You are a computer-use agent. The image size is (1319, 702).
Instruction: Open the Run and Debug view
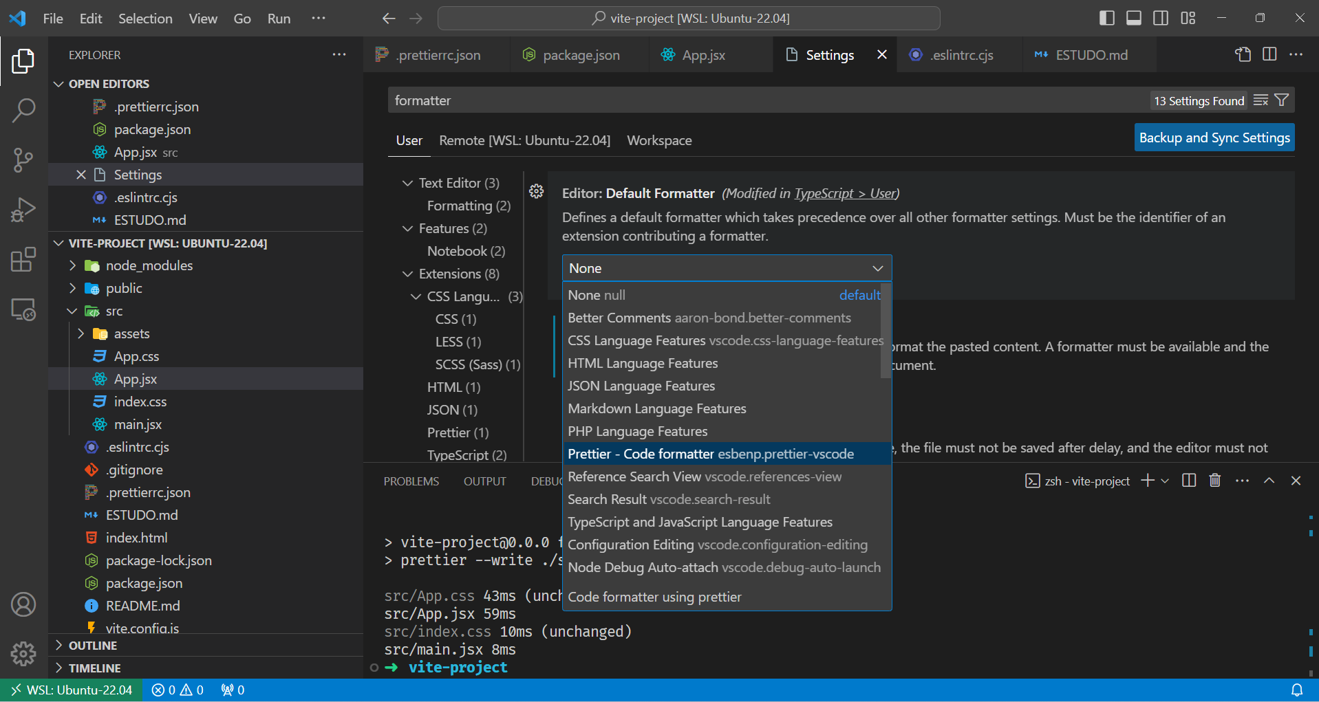(x=23, y=210)
